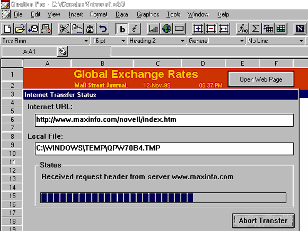Click the Abort Transfer button
308x231 pixels.
click(x=263, y=221)
